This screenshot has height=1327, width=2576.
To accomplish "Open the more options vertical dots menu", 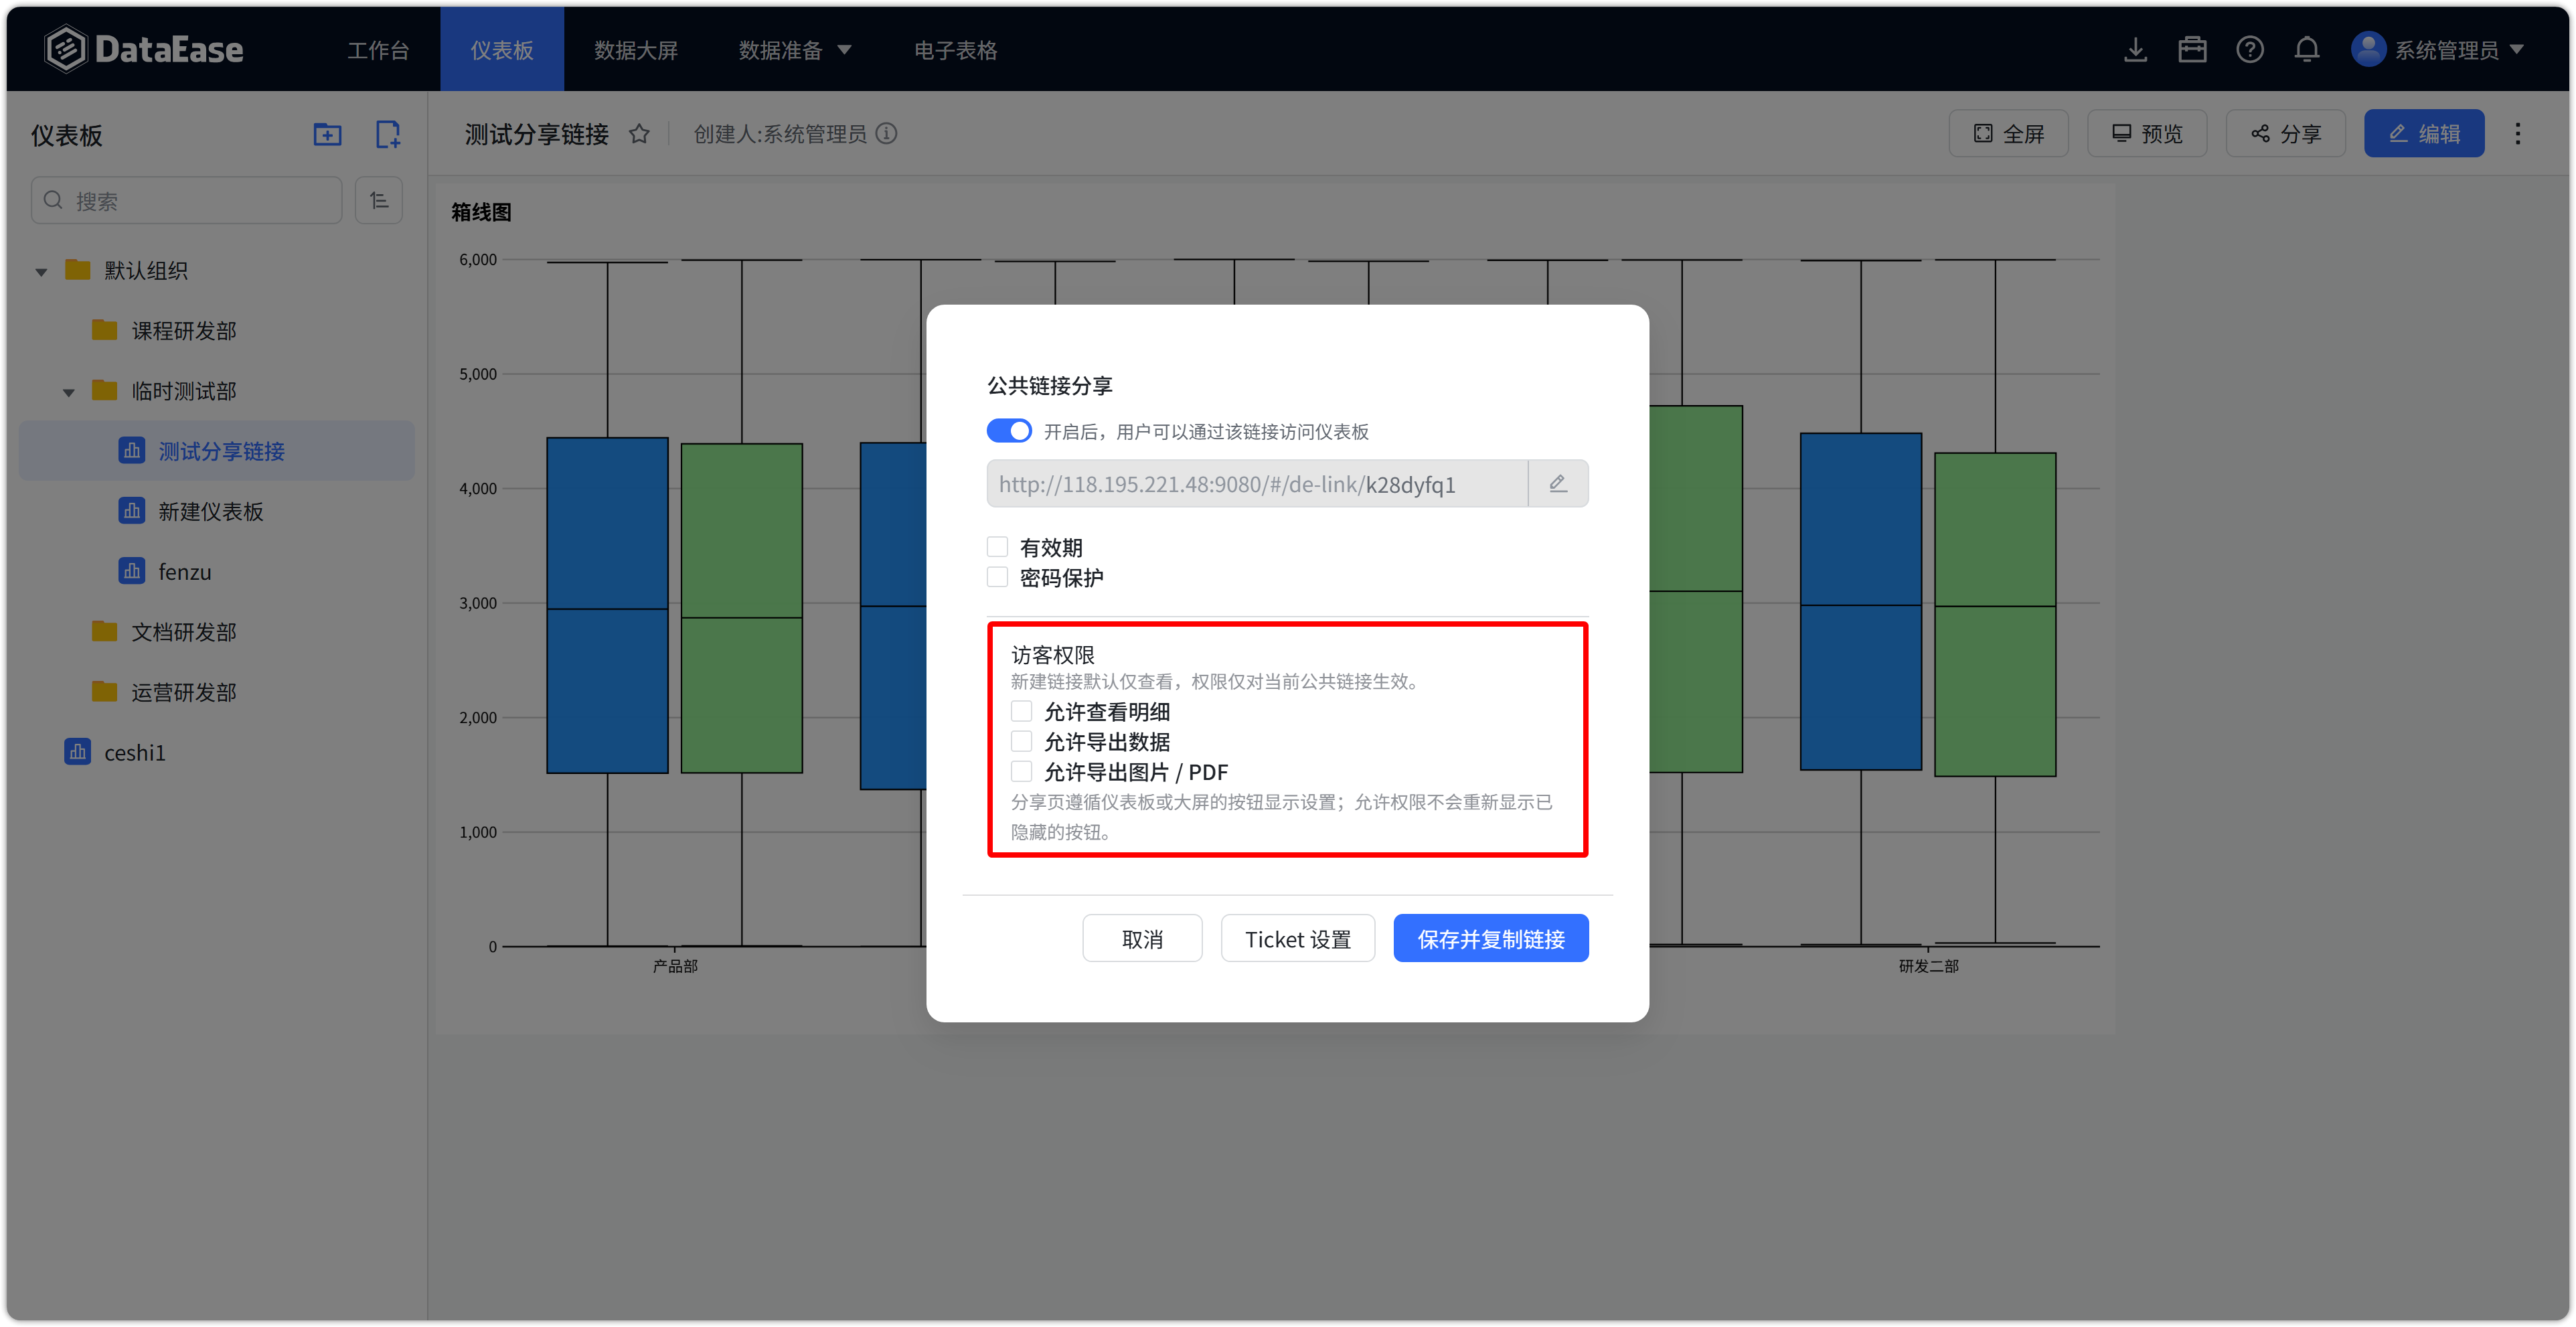I will 2518,134.
